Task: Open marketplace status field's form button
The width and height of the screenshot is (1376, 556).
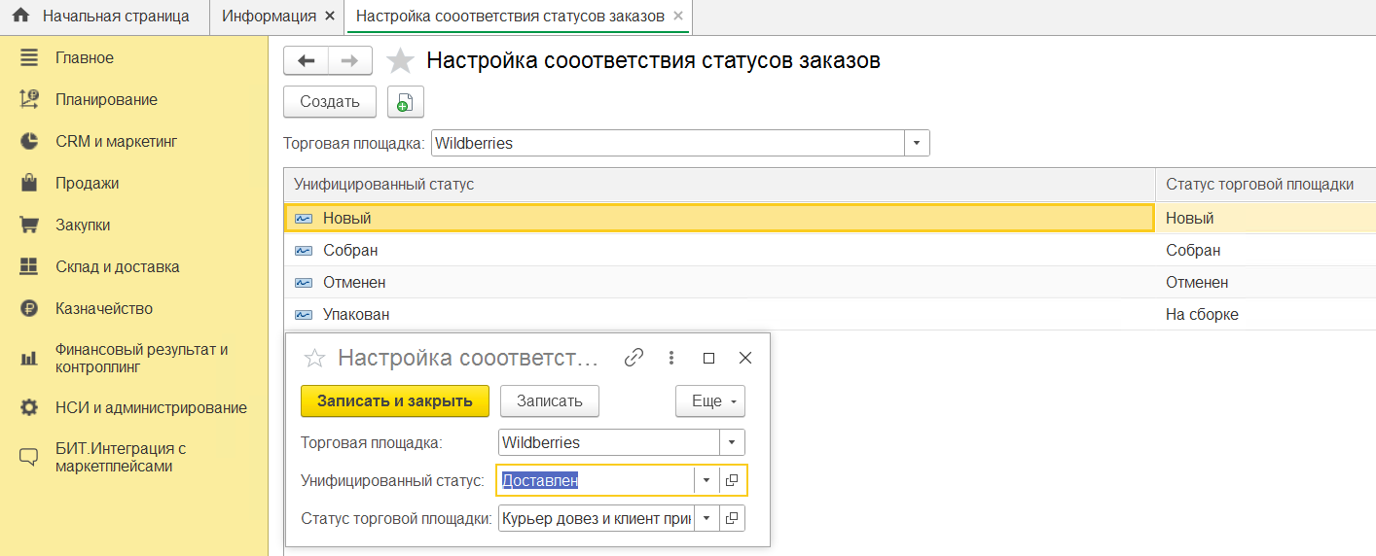Action: tap(732, 518)
